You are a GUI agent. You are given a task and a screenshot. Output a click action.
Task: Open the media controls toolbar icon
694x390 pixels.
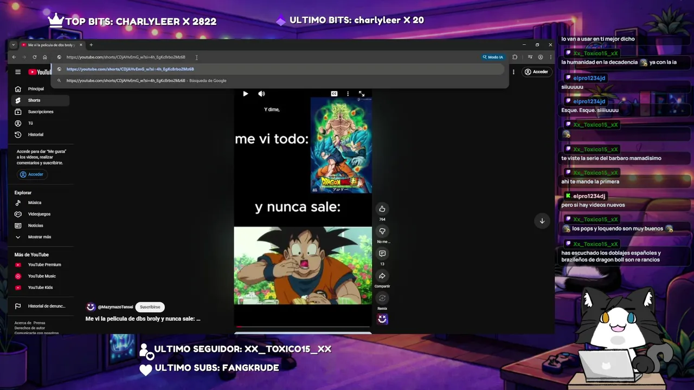(530, 57)
